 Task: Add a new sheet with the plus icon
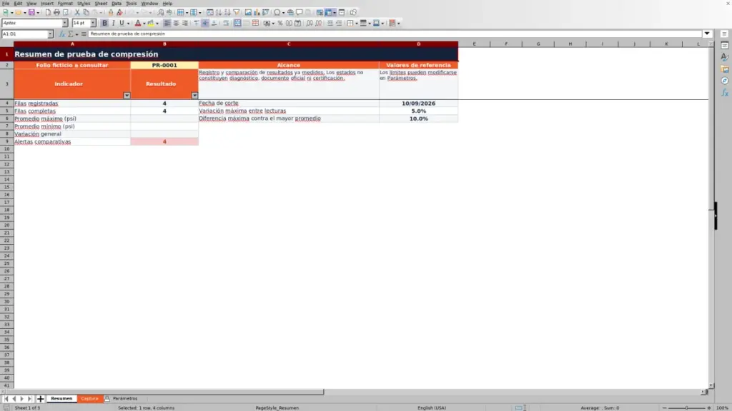click(x=40, y=398)
